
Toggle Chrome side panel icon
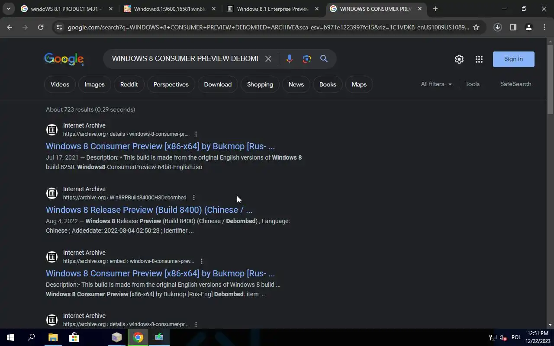513,27
